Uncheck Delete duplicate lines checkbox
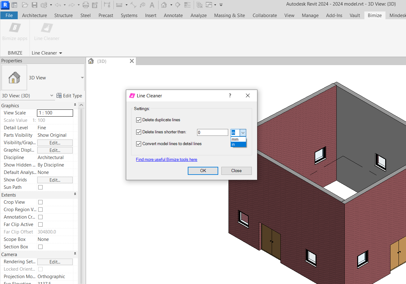 pyautogui.click(x=139, y=120)
